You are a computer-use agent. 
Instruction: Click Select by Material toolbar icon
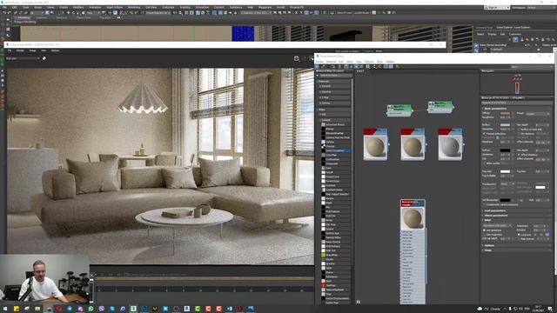(397, 66)
